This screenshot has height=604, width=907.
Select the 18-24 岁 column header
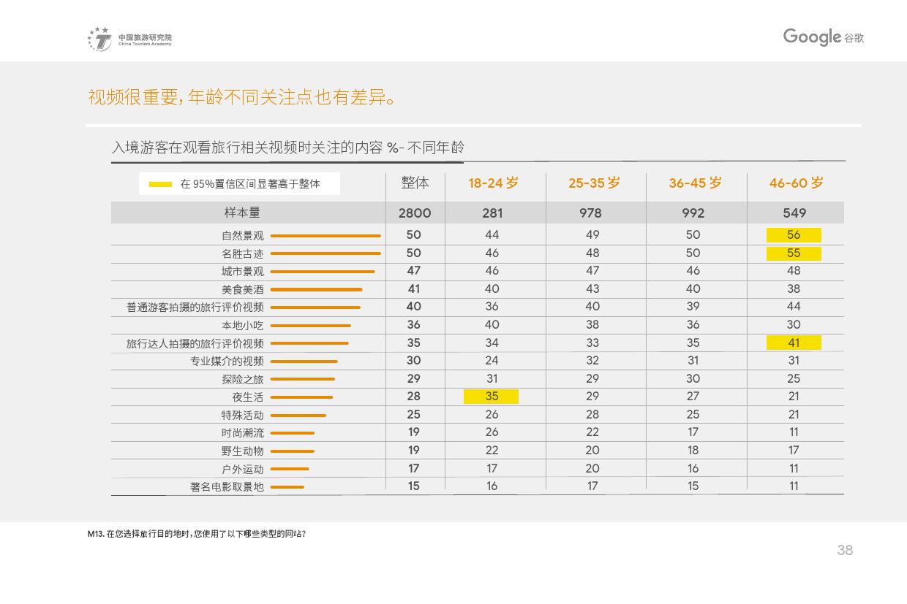pos(494,183)
